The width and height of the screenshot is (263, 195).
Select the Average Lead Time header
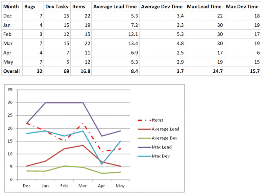point(115,7)
